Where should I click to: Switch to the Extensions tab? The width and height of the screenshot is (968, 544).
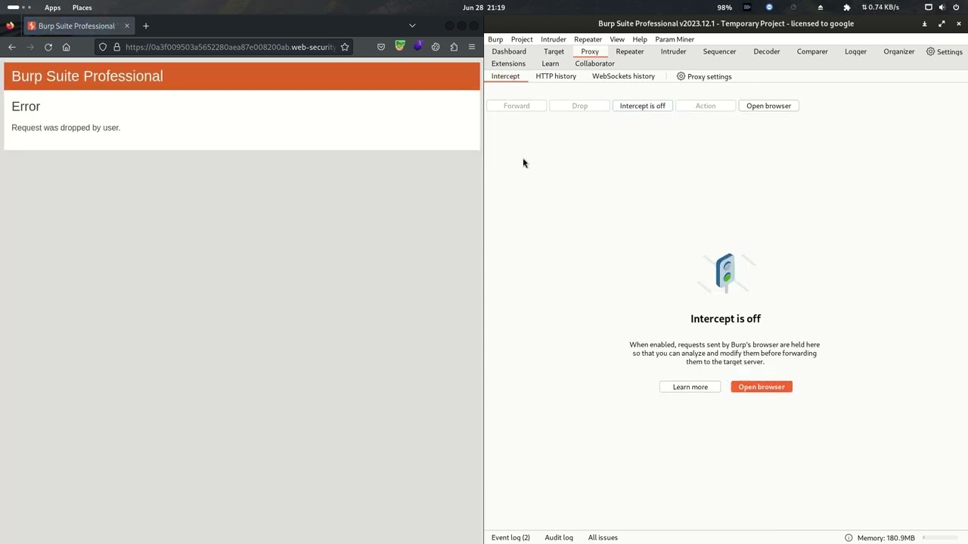508,63
